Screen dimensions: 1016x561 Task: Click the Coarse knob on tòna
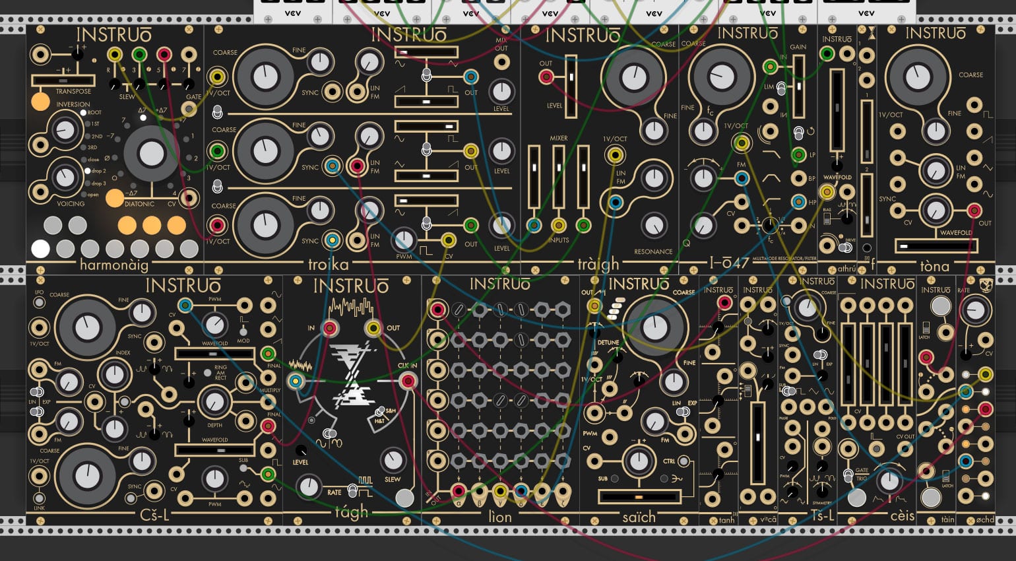pos(917,77)
